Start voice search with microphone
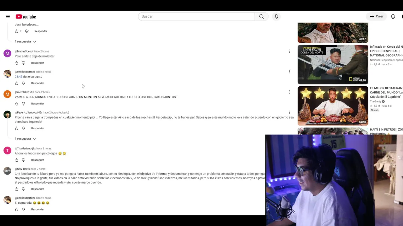Image resolution: width=403 pixels, height=226 pixels. (x=276, y=17)
